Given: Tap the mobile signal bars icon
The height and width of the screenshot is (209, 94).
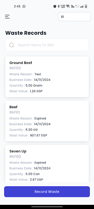Looking at the screenshot, I should point(82,6).
